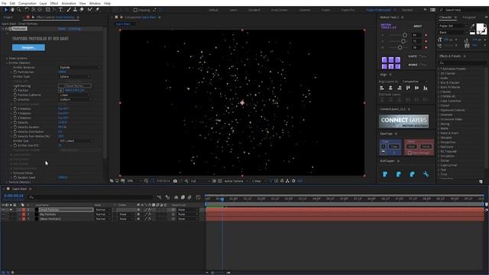
Task: Click the ButtCapper wrench settings icon
Action: (x=426, y=174)
